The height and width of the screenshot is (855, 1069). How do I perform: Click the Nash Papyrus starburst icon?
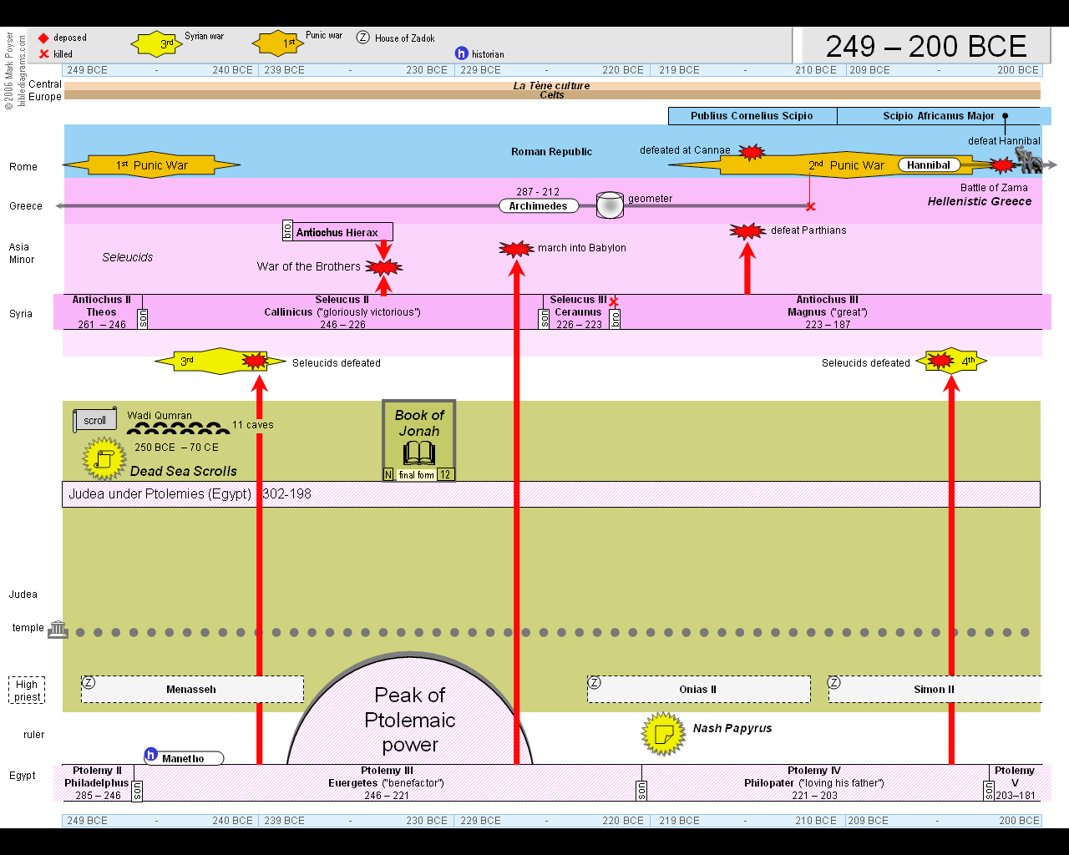663,734
